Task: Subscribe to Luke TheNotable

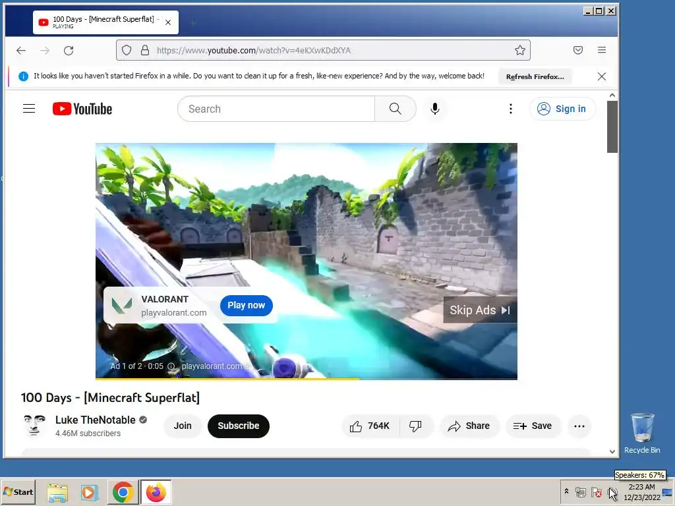Action: [239, 426]
